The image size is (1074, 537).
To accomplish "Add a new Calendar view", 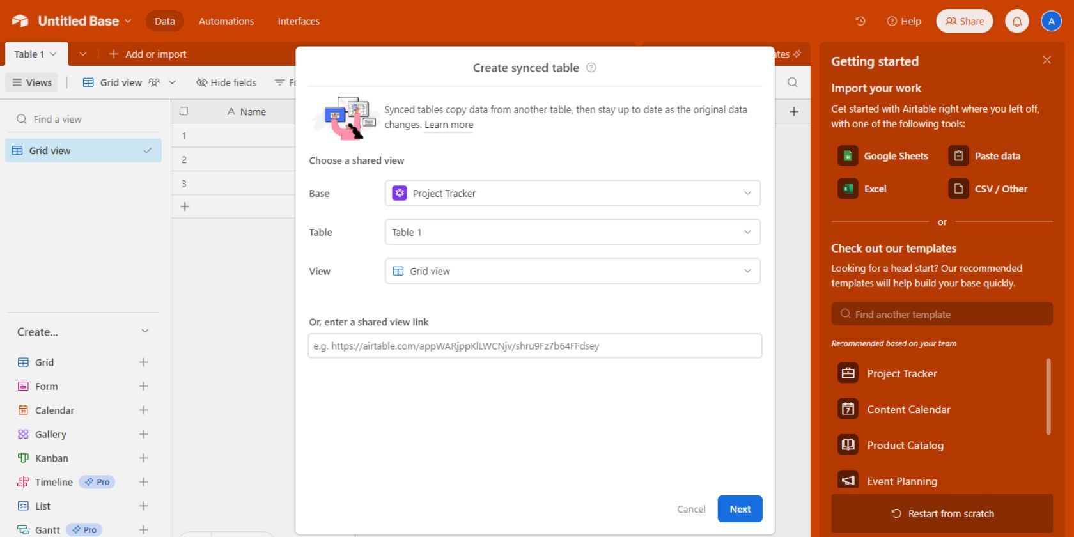I will click(x=143, y=410).
